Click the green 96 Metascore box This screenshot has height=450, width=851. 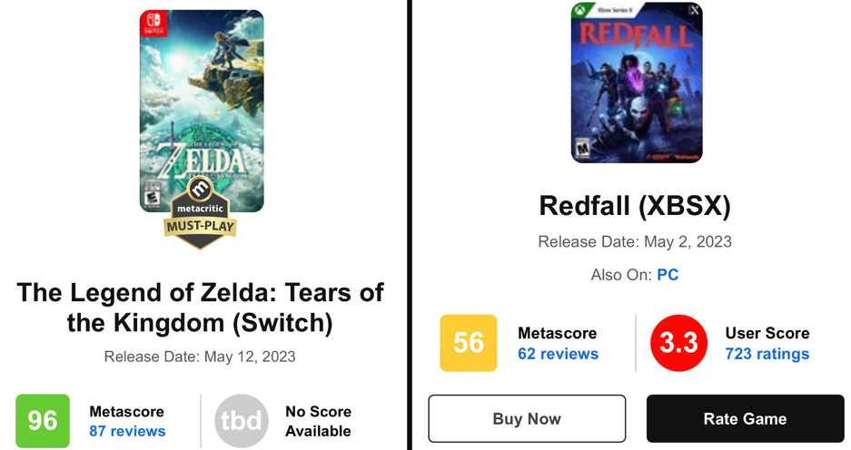coord(43,421)
